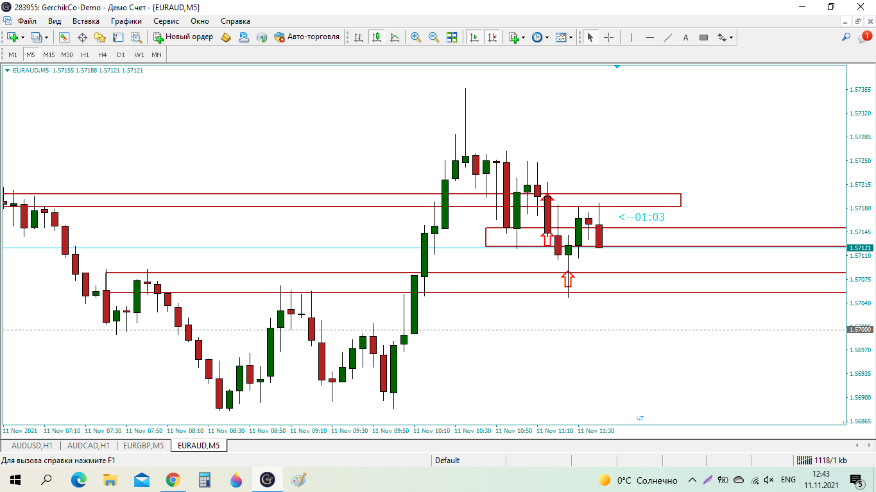The height and width of the screenshot is (492, 876).
Task: Pick the trendline drawing tool
Action: pyautogui.click(x=668, y=37)
